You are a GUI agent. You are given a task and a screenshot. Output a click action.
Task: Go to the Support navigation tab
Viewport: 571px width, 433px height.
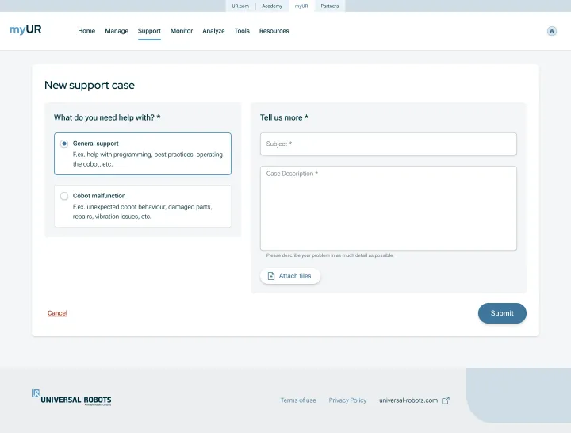point(149,31)
